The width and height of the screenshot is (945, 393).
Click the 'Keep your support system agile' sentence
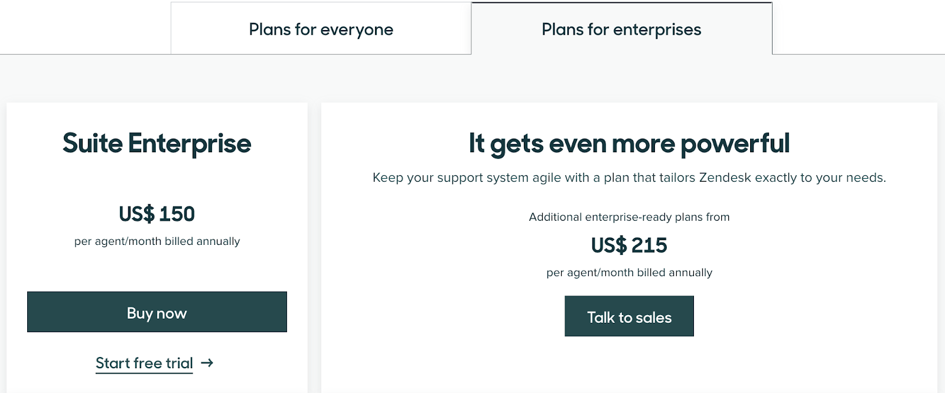629,178
